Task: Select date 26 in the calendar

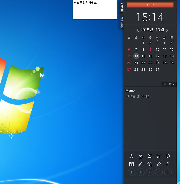Action: coord(172,63)
